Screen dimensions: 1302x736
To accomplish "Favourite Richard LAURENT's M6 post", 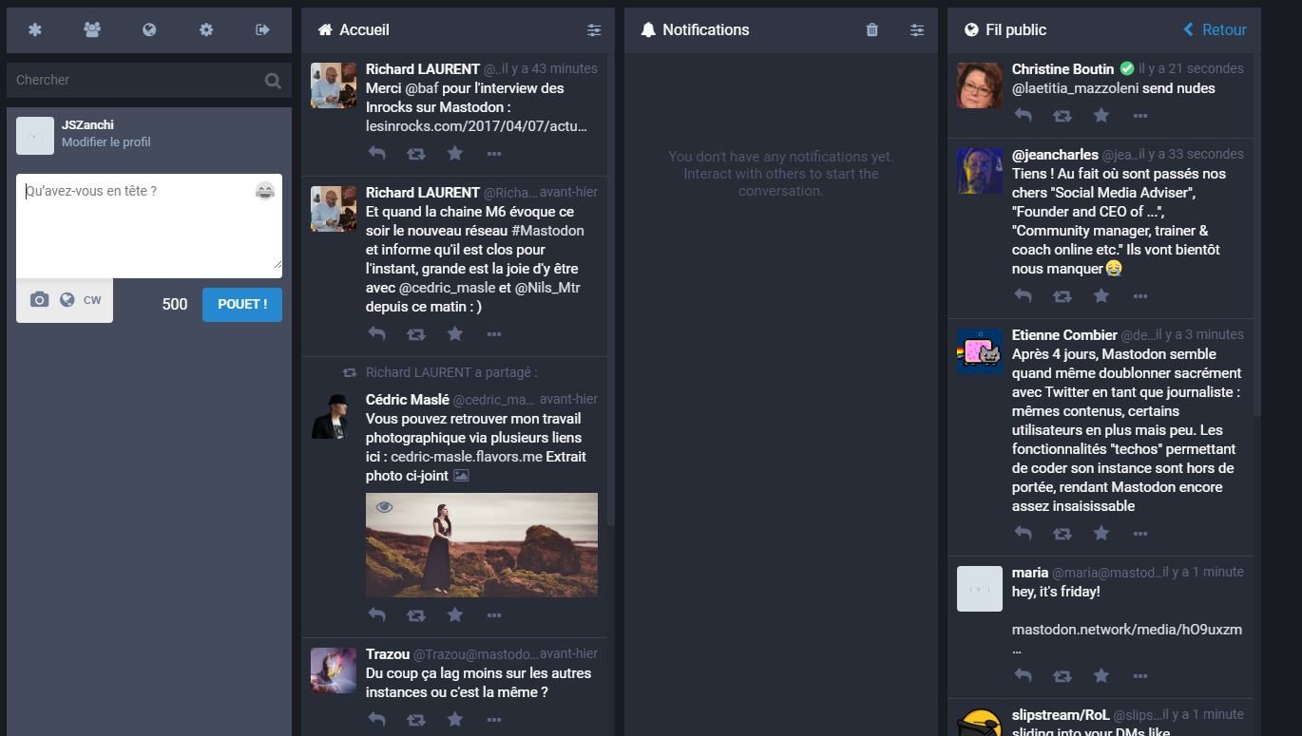I will point(455,333).
